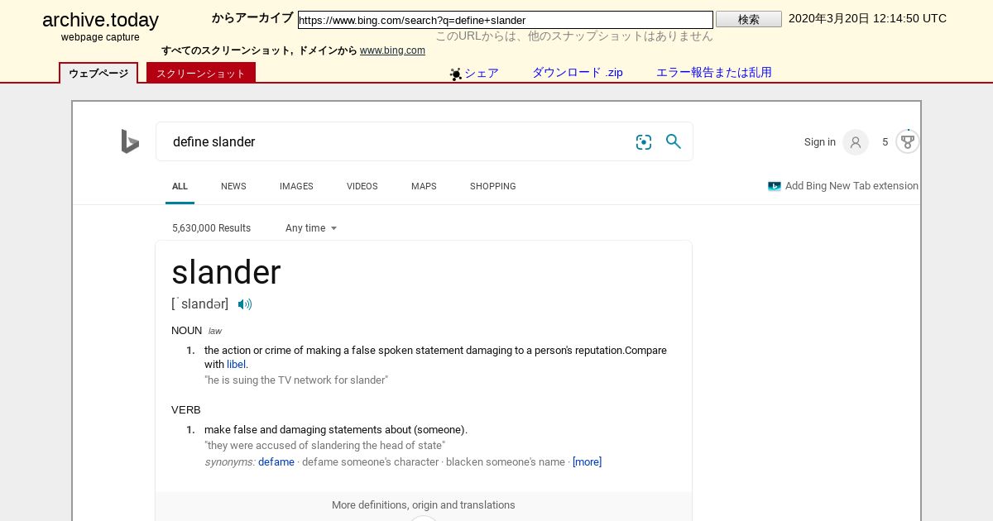Click the Bing New Tab extension icon

[x=775, y=186]
